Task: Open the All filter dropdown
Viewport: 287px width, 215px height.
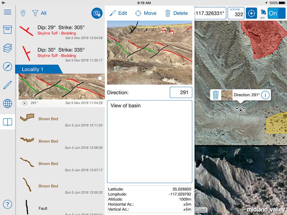Action: click(39, 13)
